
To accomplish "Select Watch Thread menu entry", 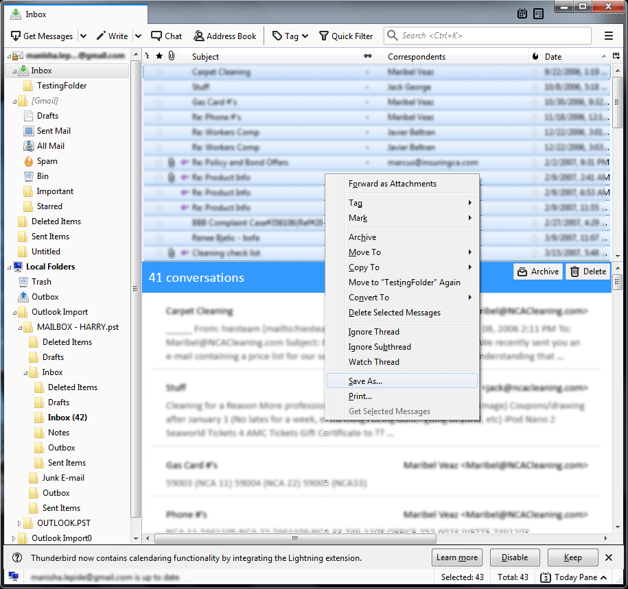I will pos(402,362).
